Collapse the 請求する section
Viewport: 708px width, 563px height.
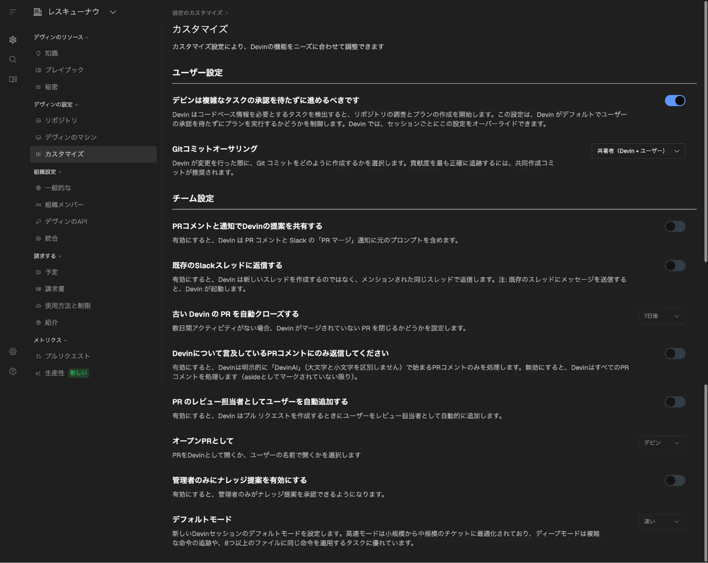(x=48, y=256)
